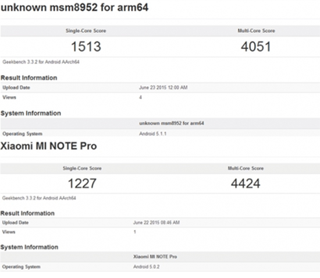Click the first Geekbench 3.3.2 for Android AArch64 text
The height and width of the screenshot is (278, 320).
(x=41, y=62)
